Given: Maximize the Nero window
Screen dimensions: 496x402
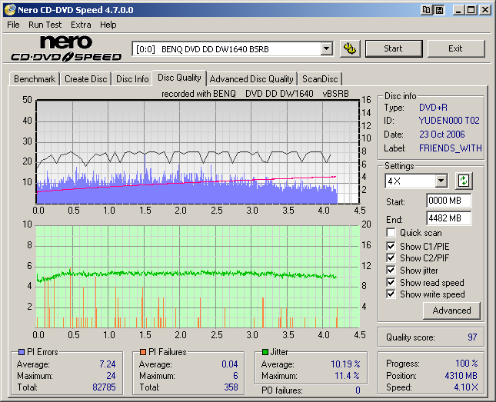Looking at the screenshot, I should pyautogui.click(x=471, y=10).
